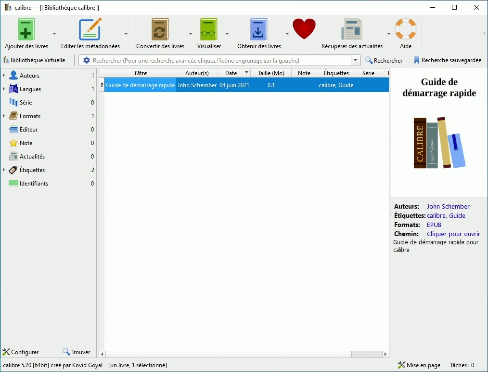The height and width of the screenshot is (372, 488).
Task: Expand the Auteurs tree category
Action: click(4, 76)
